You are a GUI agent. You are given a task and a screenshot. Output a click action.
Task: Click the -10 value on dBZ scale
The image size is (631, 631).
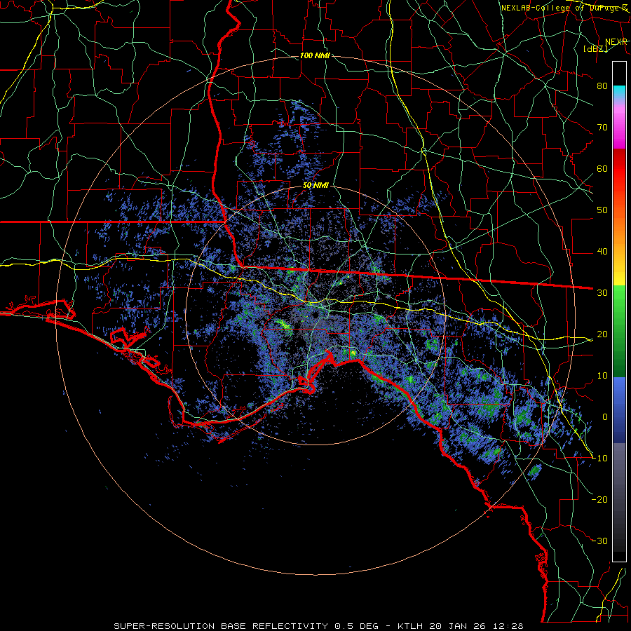pos(599,459)
